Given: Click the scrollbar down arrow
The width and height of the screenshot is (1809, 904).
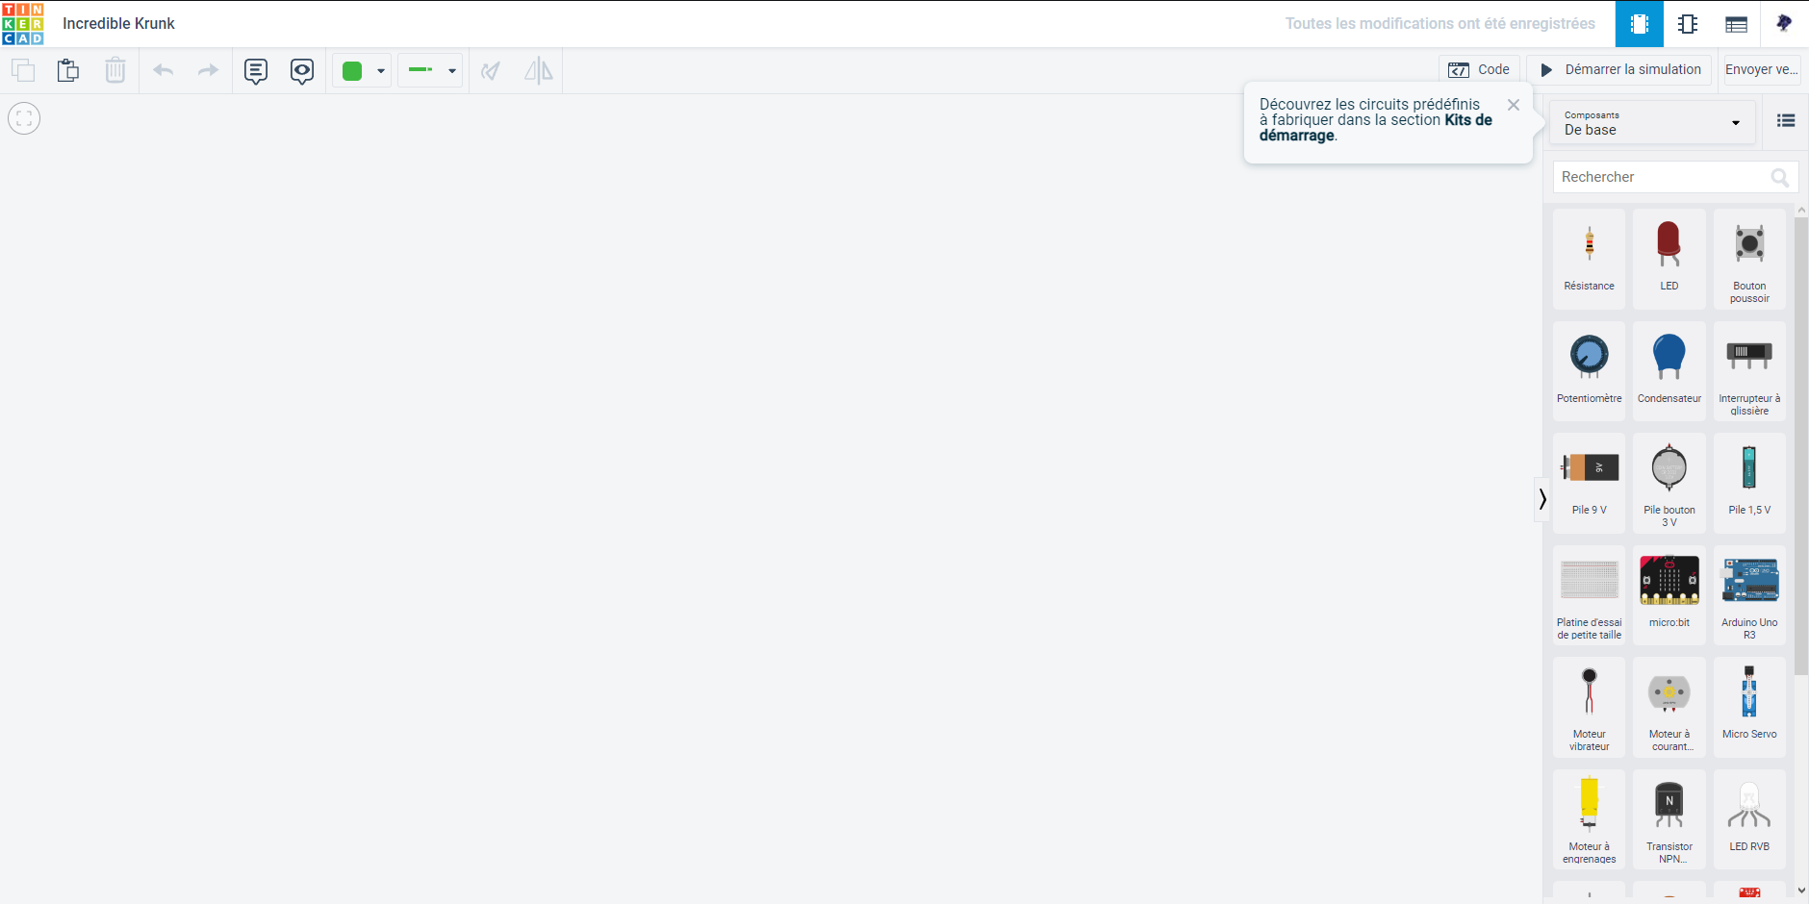Looking at the screenshot, I should click(1801, 891).
